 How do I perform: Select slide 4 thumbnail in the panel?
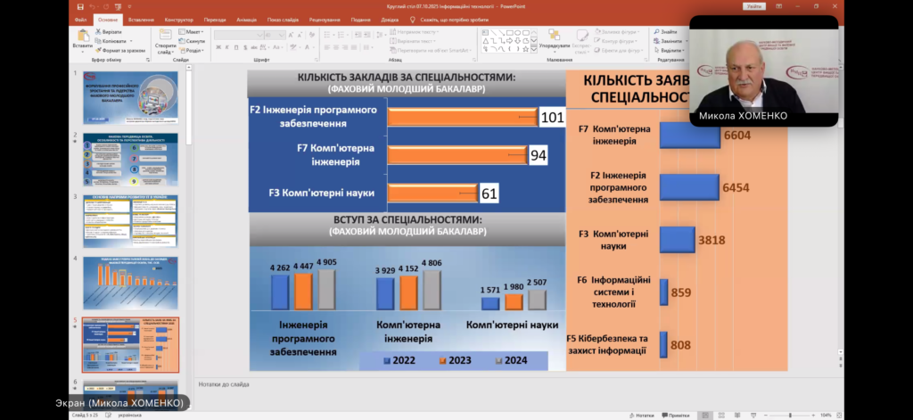click(130, 281)
